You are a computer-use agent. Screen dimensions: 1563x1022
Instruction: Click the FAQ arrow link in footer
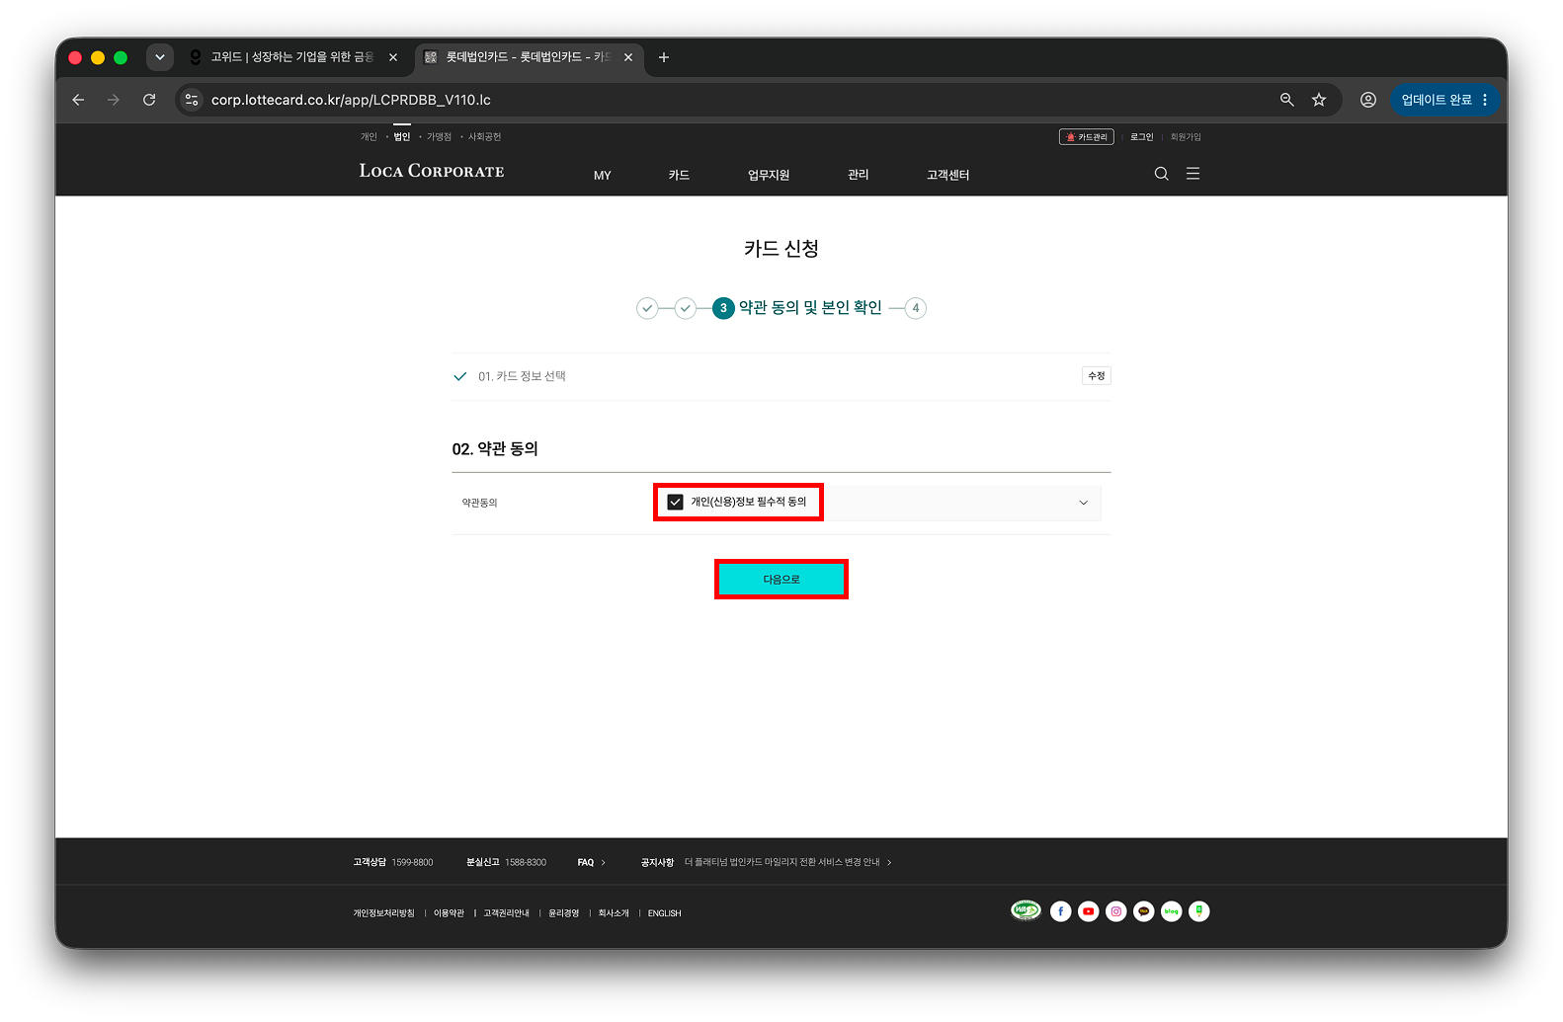point(592,862)
